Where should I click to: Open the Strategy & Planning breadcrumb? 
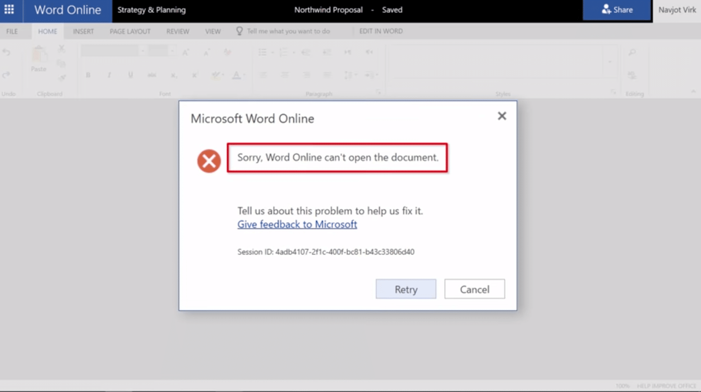tap(151, 10)
